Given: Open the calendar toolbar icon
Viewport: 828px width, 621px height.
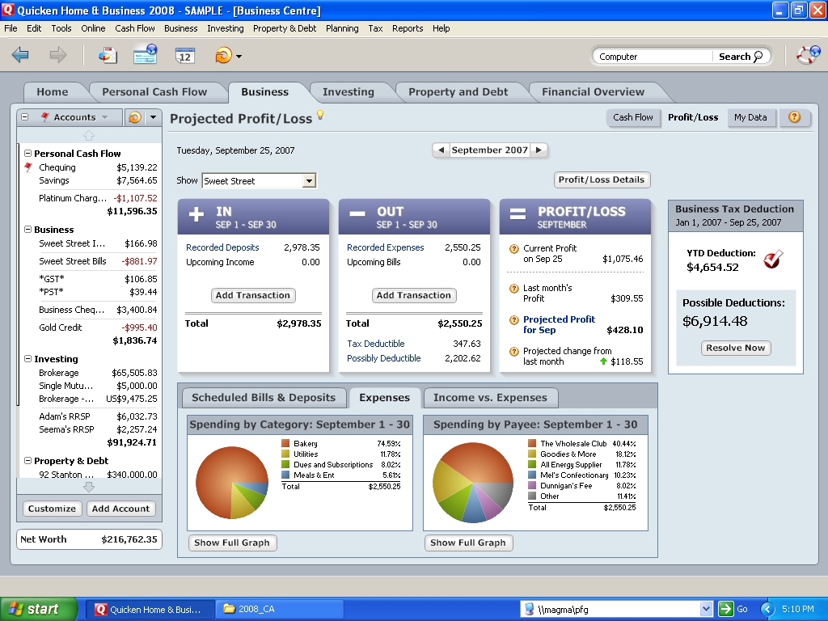Looking at the screenshot, I should (185, 55).
